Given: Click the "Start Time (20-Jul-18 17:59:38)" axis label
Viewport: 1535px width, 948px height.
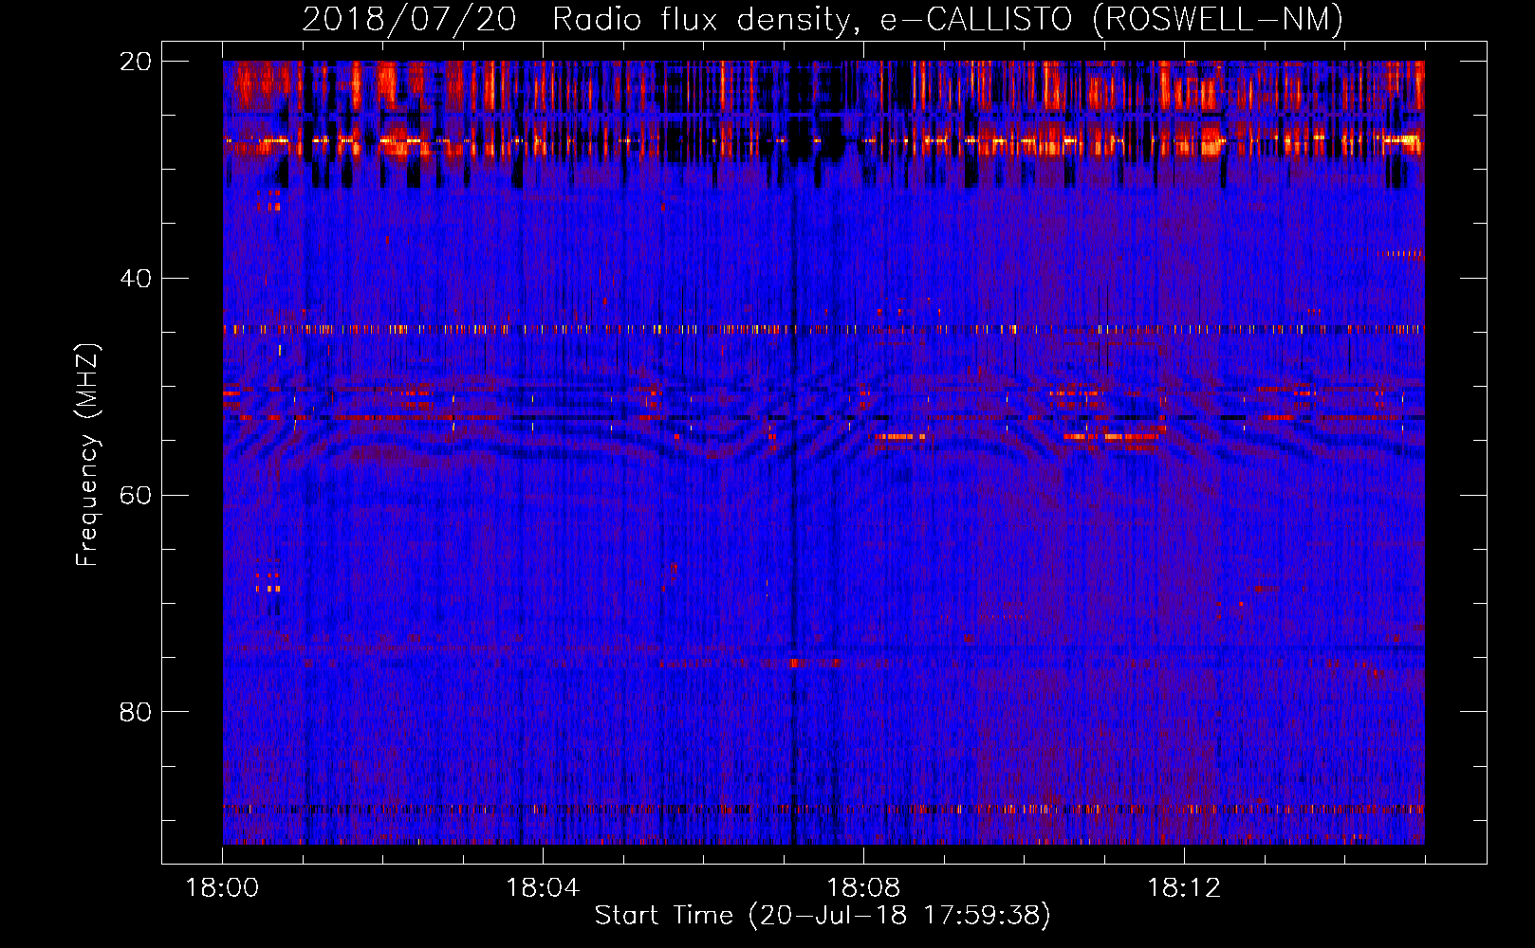Looking at the screenshot, I should (823, 916).
